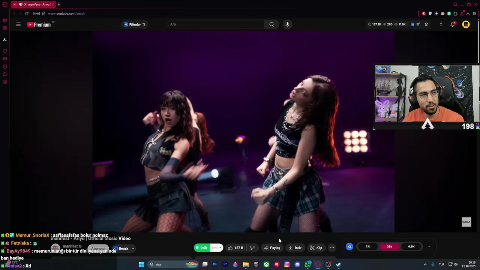The height and width of the screenshot is (270, 480).
Task: Click the blue IQ icon in stats bar
Action: pyautogui.click(x=412, y=24)
